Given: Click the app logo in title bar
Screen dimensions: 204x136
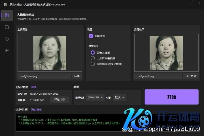Looking at the screenshot, I should coord(5,4).
